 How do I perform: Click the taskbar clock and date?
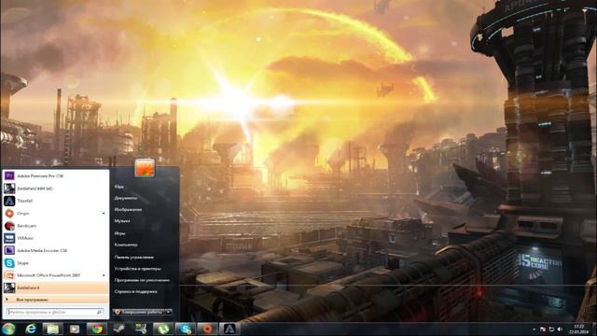pyautogui.click(x=578, y=329)
